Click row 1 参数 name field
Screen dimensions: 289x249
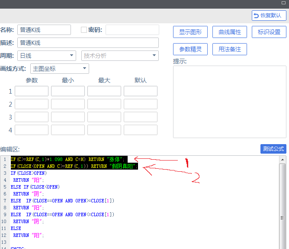[x=32, y=91]
